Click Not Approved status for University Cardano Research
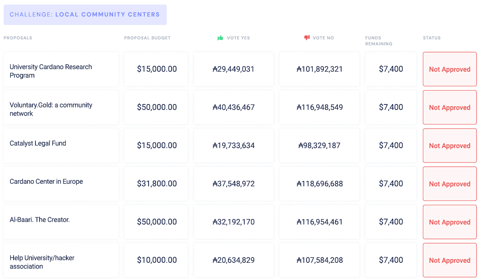Screen dimensions: 481x279 tap(450, 69)
